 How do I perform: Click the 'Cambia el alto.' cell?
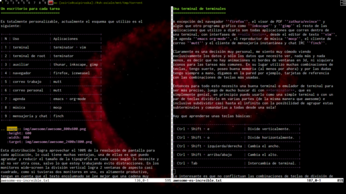coord(263,155)
